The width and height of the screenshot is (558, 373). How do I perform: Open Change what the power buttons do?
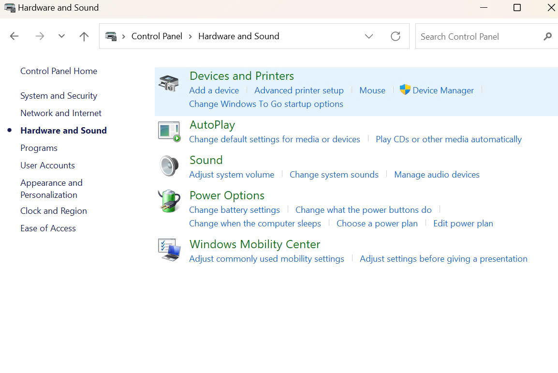coord(363,210)
